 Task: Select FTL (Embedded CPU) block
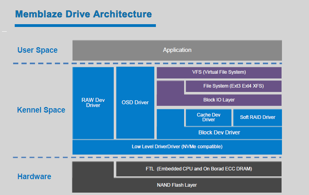(199, 169)
